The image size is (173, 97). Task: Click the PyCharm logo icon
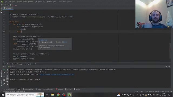[2, 2]
